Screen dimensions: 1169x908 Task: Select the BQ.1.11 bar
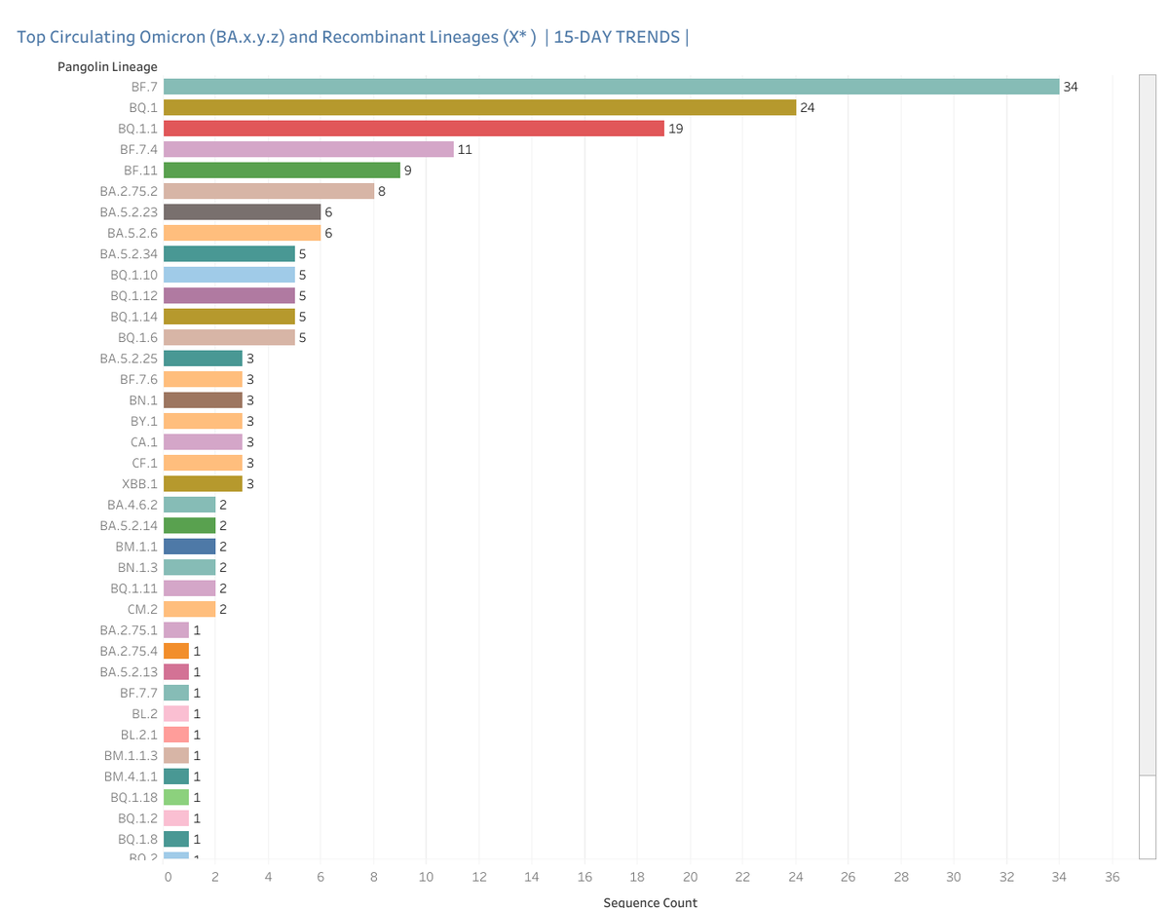coord(190,588)
